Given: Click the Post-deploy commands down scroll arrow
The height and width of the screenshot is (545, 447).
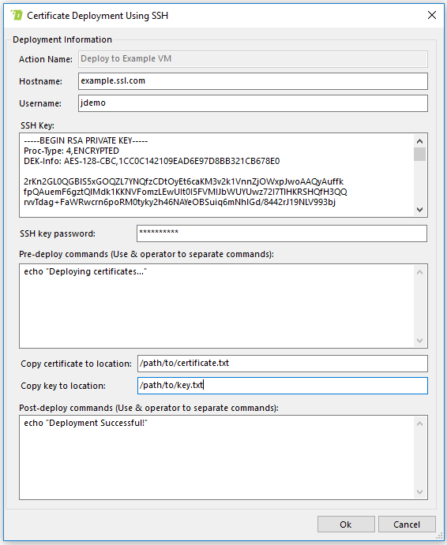Looking at the screenshot, I should [x=420, y=492].
